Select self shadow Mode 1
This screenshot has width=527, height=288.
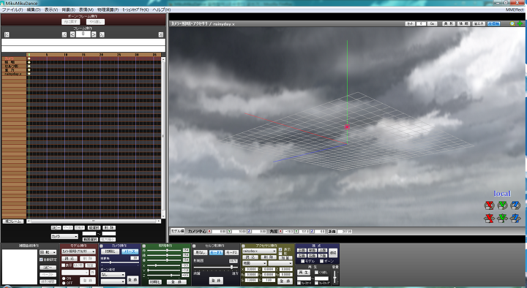click(216, 252)
